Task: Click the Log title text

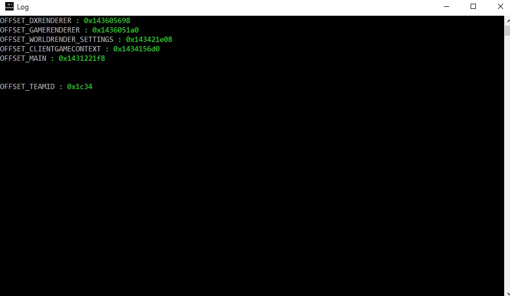Action: pyautogui.click(x=23, y=7)
